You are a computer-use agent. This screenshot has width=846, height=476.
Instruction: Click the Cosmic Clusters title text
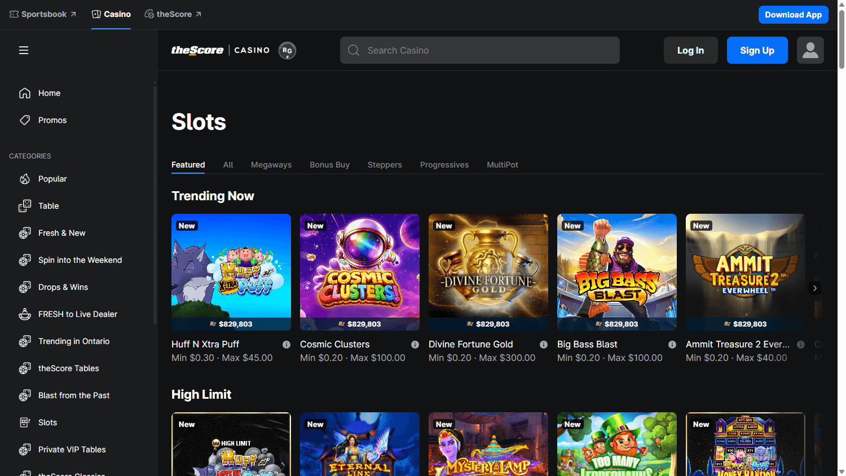pyautogui.click(x=335, y=345)
